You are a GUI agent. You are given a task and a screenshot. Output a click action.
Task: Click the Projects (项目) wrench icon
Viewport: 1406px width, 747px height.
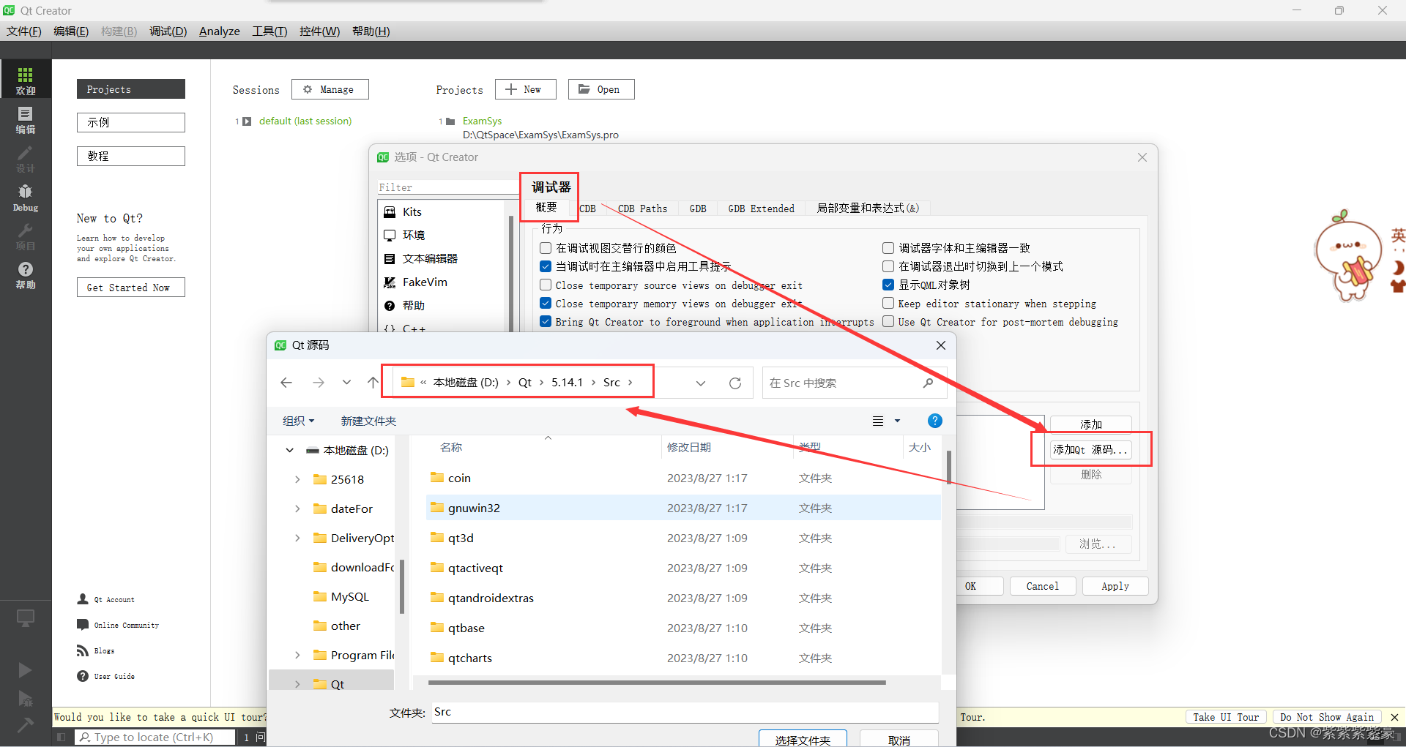(25, 236)
